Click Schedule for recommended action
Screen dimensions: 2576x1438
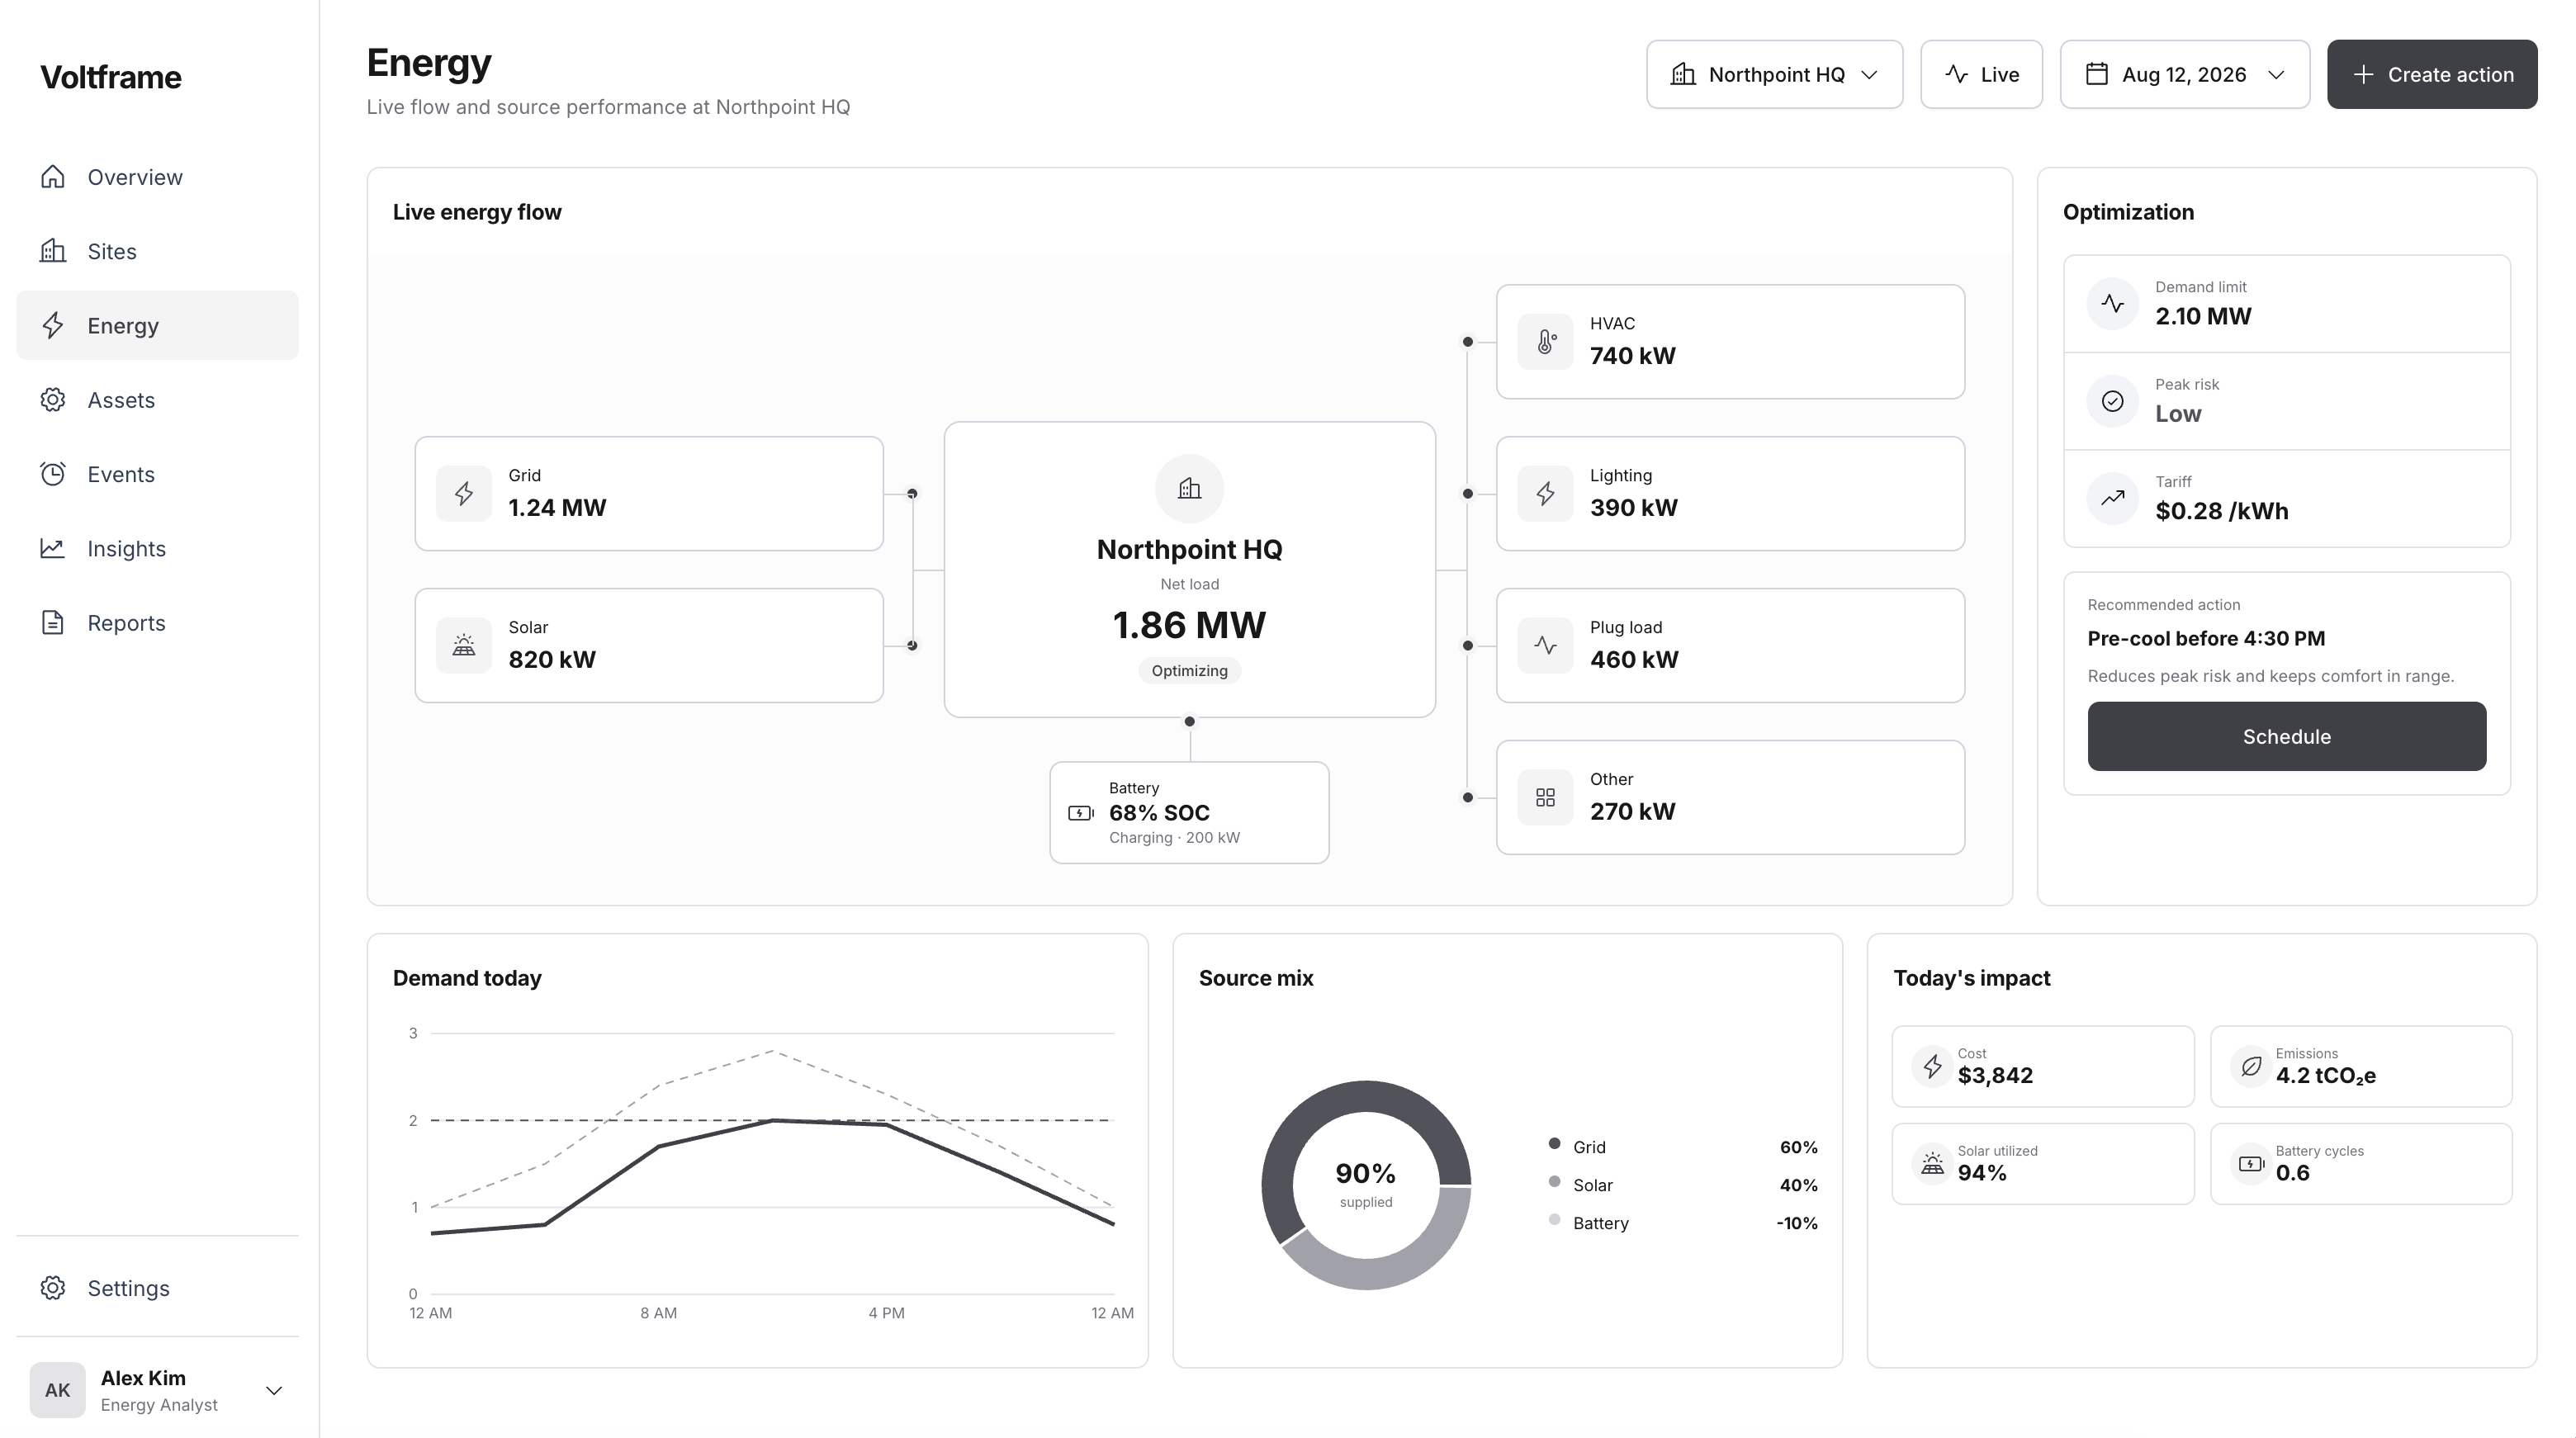coord(2286,737)
